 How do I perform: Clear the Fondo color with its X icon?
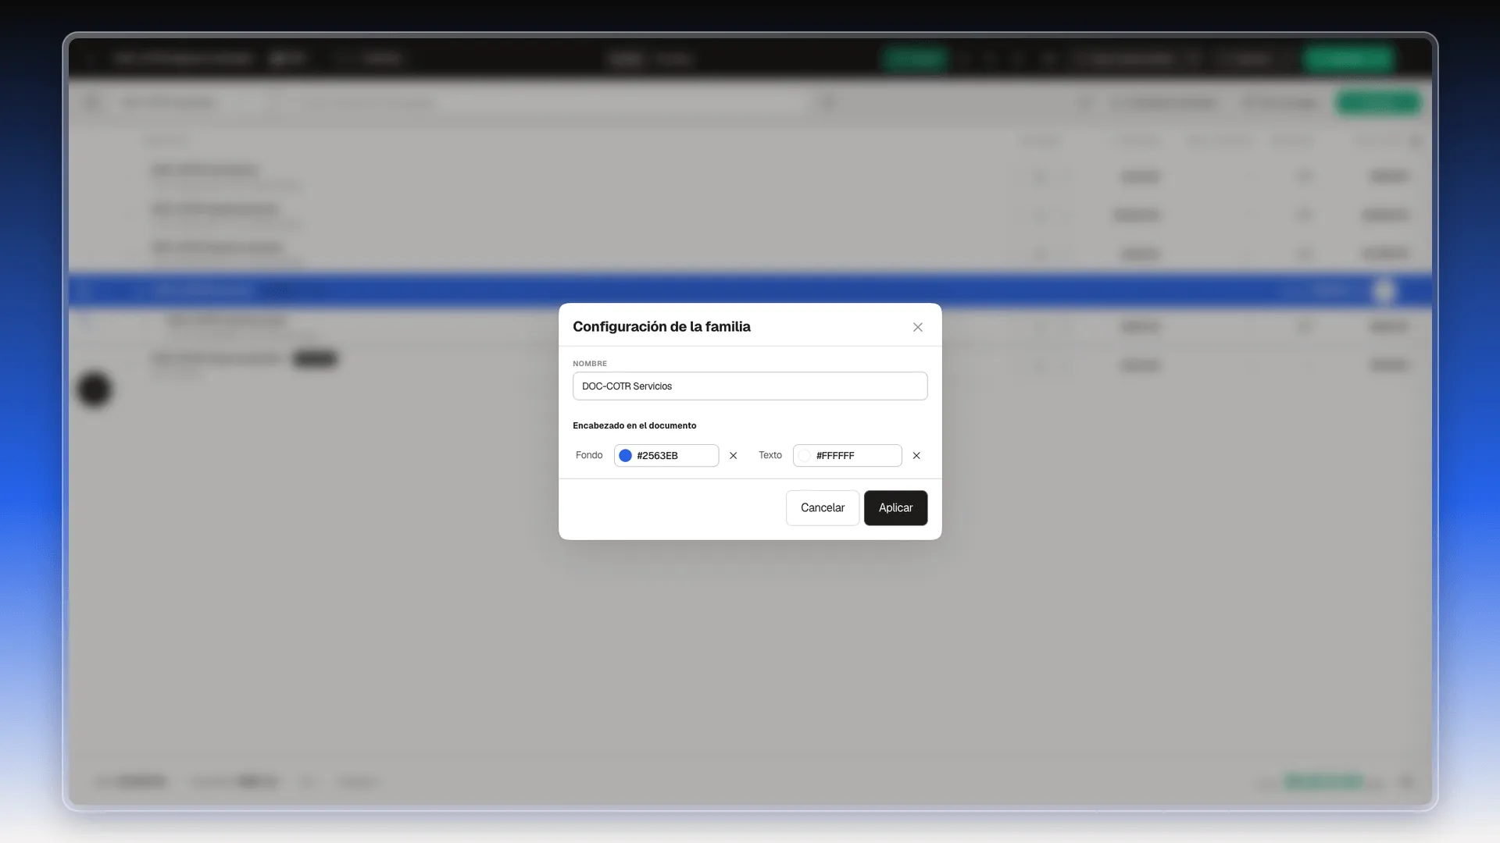pos(733,455)
